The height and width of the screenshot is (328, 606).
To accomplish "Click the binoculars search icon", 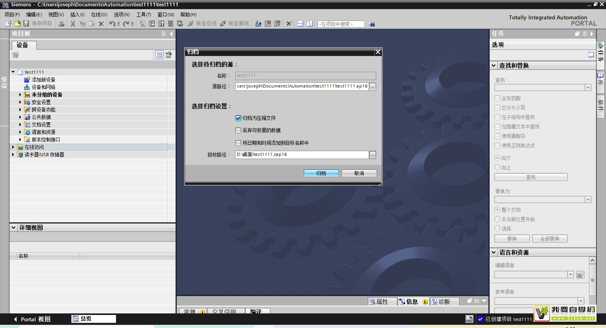I will pyautogui.click(x=372, y=24).
